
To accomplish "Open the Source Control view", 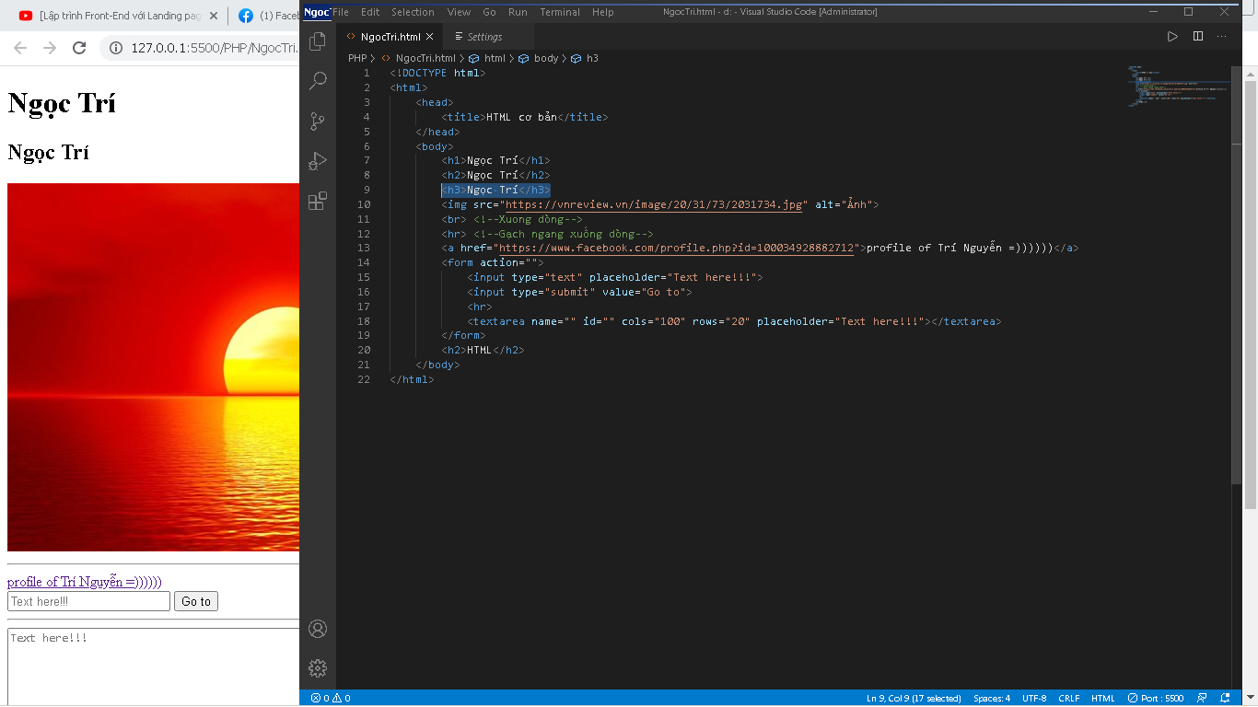I will [318, 122].
